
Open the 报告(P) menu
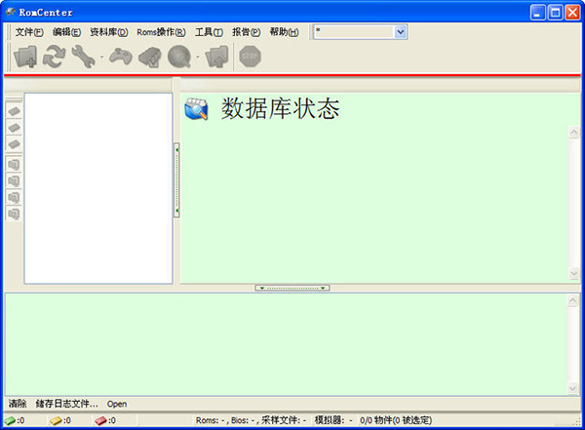pyautogui.click(x=247, y=32)
